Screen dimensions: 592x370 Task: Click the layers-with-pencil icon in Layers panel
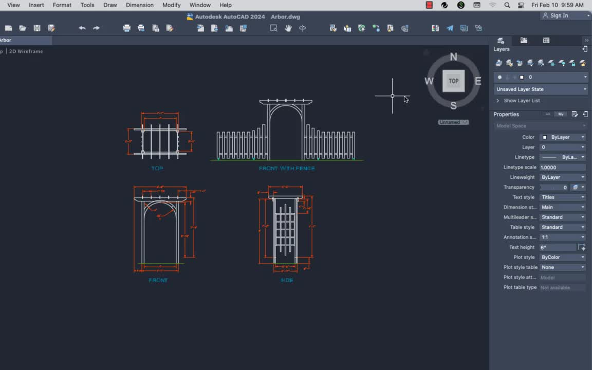(x=509, y=63)
